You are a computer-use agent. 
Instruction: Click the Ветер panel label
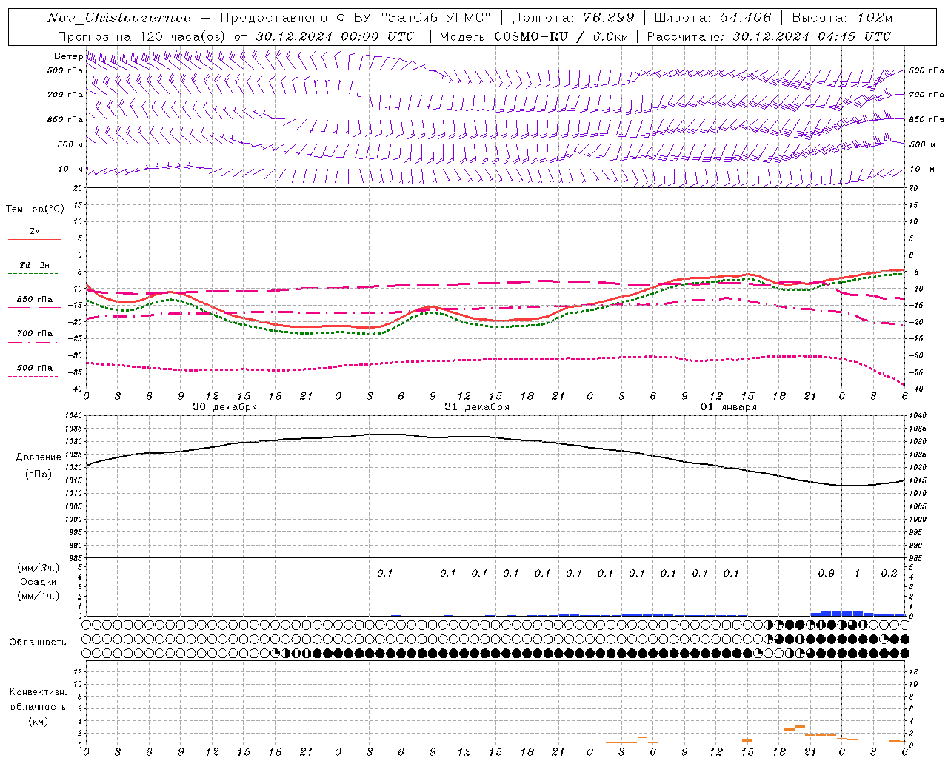68,56
